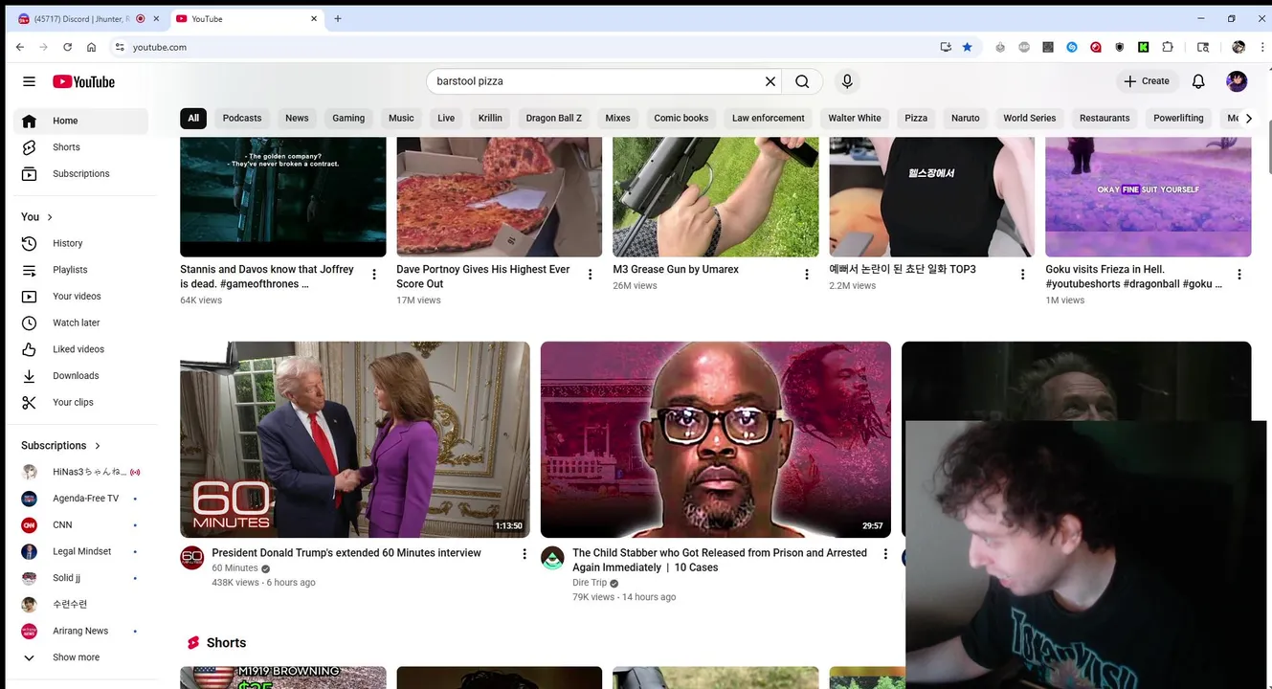Click 'M3 Grease Gun by Umarex' title

point(676,270)
